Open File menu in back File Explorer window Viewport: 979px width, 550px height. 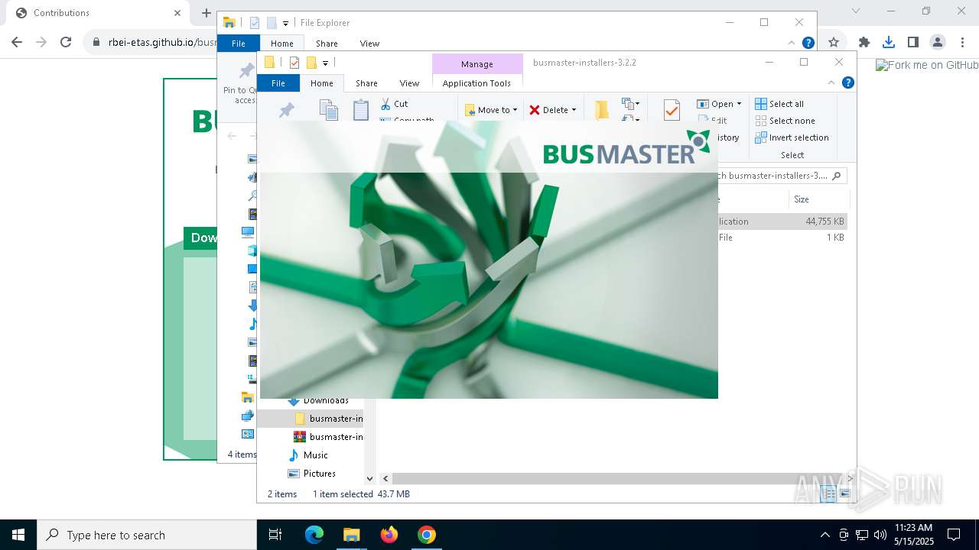[x=239, y=44]
